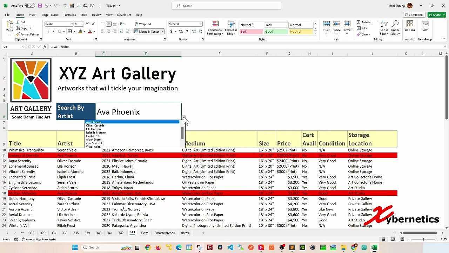
Task: Open Format as Table gallery
Action: click(x=231, y=28)
